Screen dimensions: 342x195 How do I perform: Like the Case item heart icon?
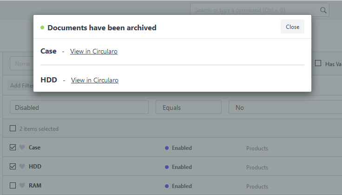(x=22, y=148)
